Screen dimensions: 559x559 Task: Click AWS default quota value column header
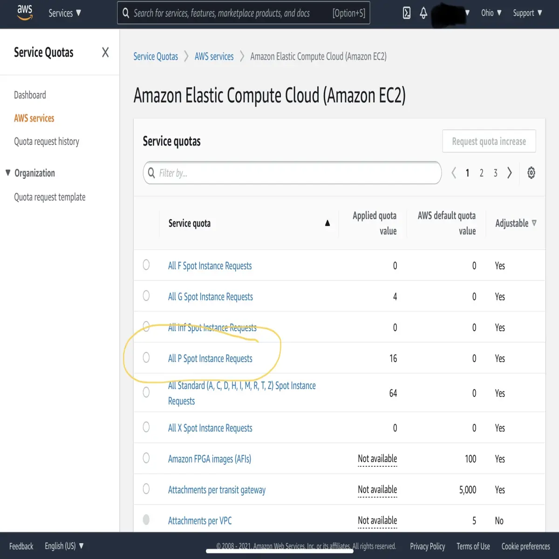tap(447, 223)
